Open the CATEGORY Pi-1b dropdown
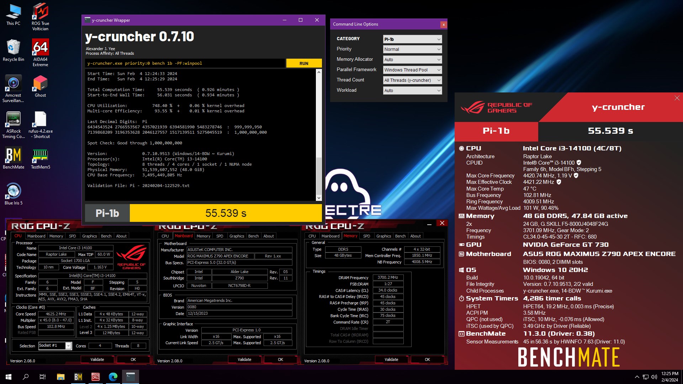The height and width of the screenshot is (384, 683). pyautogui.click(x=412, y=39)
